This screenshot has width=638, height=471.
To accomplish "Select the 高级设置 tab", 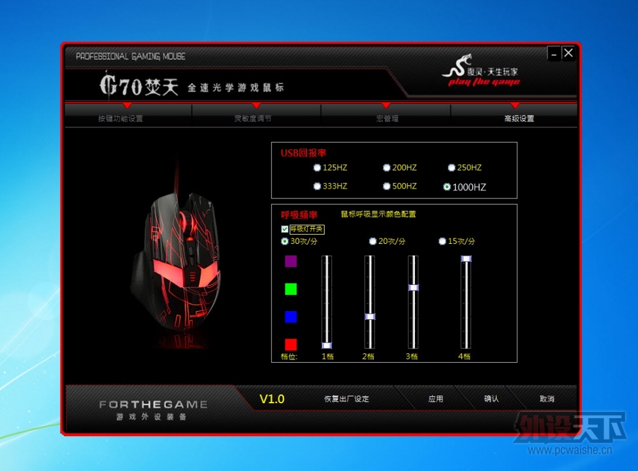I will pos(519,118).
